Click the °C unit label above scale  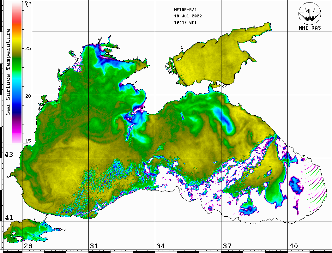tap(27, 4)
